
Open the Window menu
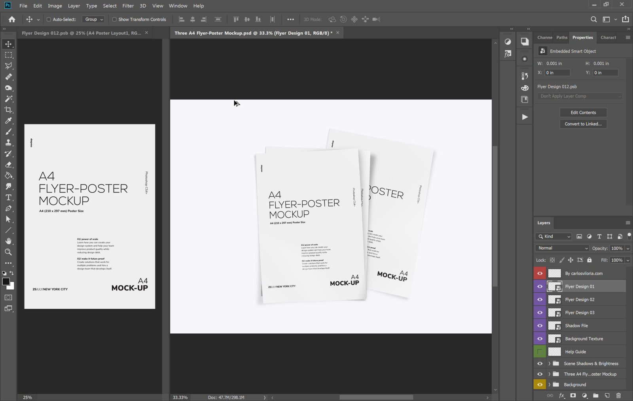[178, 6]
